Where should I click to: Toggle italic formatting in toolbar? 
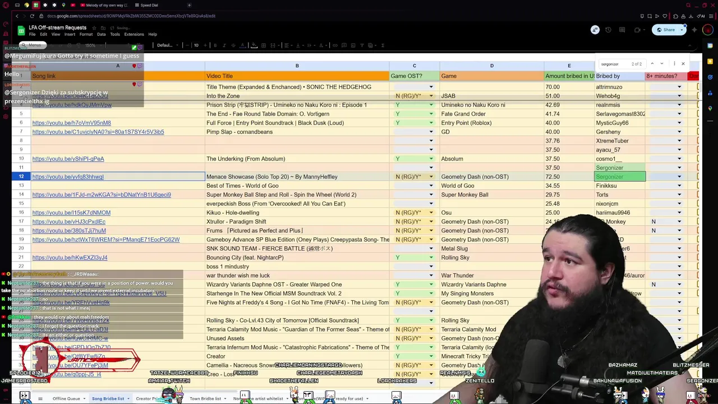pyautogui.click(x=224, y=45)
